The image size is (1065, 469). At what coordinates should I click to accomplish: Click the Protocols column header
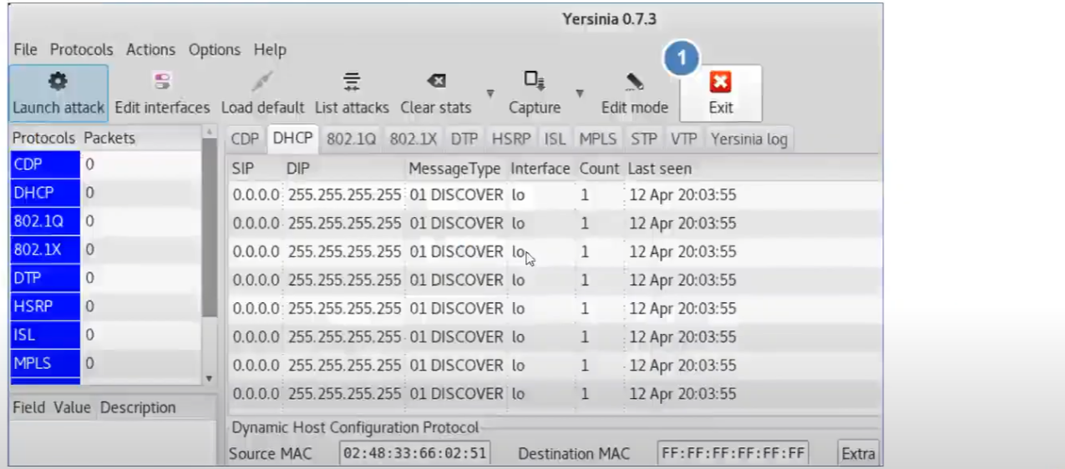tap(44, 138)
